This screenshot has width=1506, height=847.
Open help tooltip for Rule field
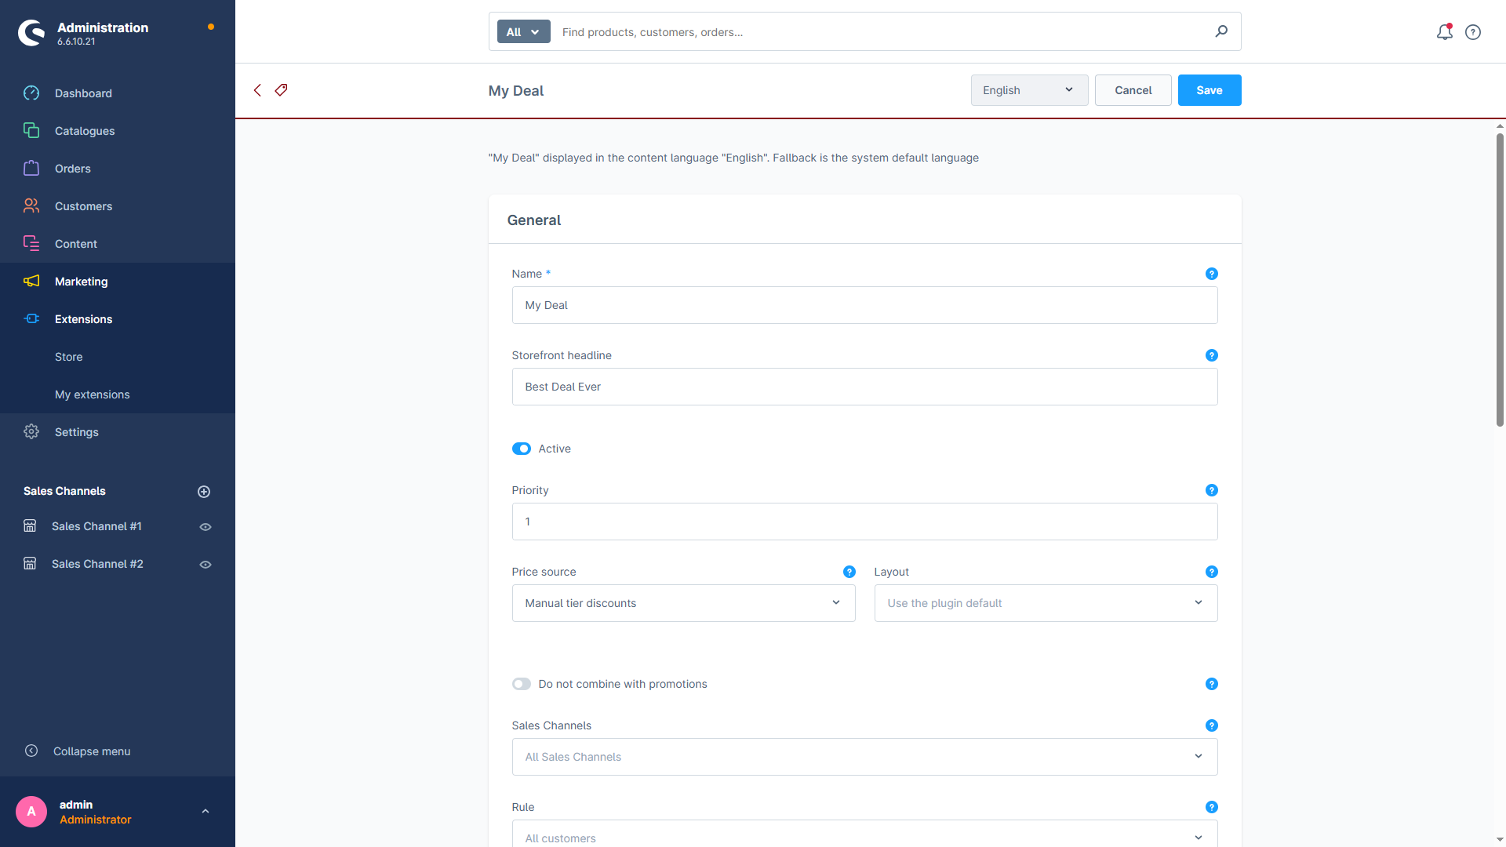click(1211, 807)
